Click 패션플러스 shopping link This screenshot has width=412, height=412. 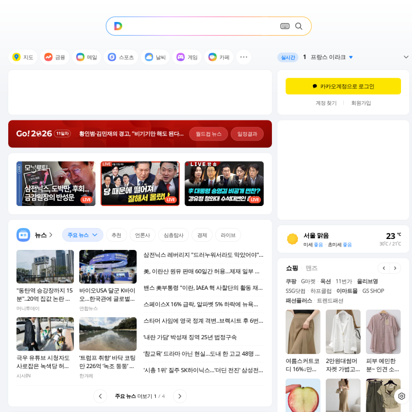tap(299, 301)
